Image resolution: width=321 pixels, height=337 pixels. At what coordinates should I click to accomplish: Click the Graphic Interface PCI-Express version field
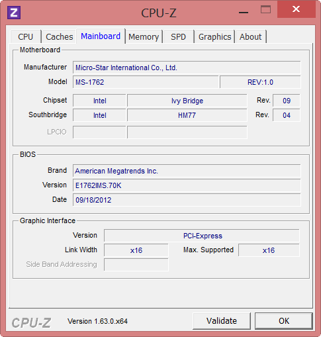point(202,236)
